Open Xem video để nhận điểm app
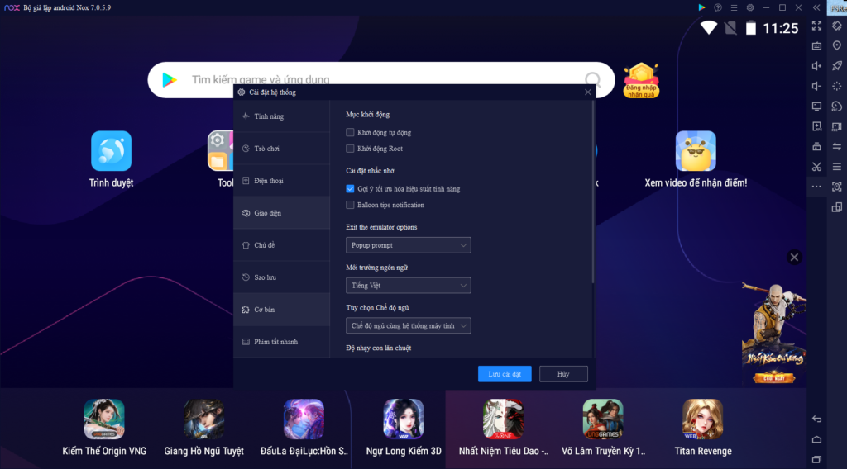The width and height of the screenshot is (847, 469). (696, 159)
